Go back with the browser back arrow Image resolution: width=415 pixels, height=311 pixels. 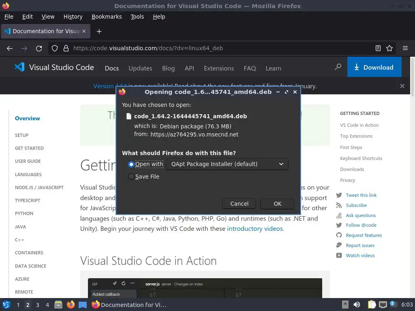pos(10,49)
